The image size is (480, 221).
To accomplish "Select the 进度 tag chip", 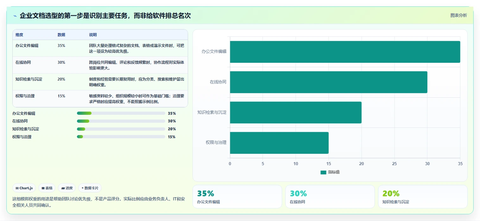I will pyautogui.click(x=67, y=188).
